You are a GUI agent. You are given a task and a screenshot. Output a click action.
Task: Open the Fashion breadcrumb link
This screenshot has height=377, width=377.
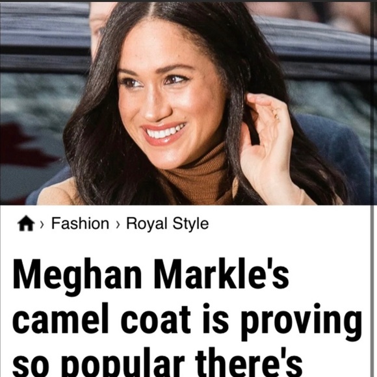click(81, 224)
